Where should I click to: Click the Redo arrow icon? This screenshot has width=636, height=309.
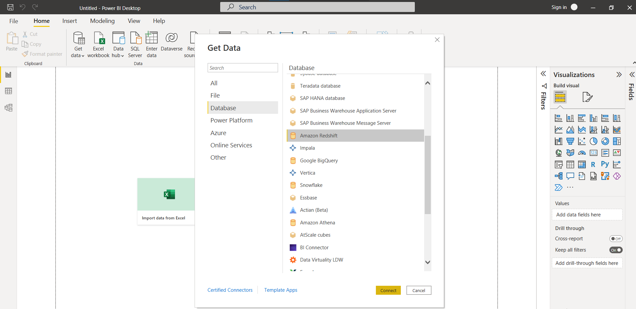tap(35, 7)
